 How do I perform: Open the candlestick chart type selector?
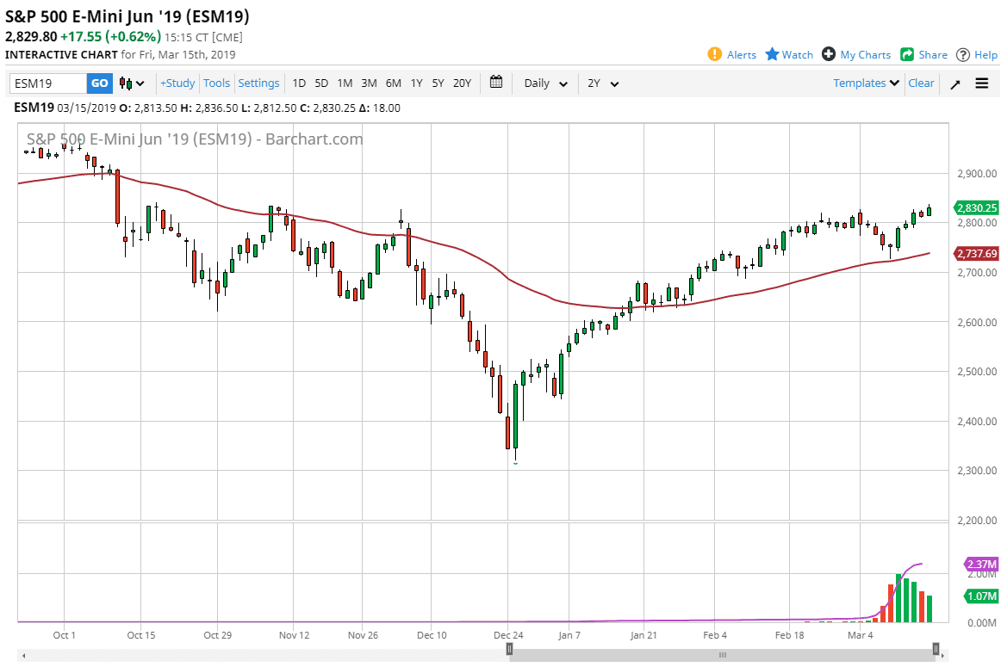click(132, 83)
